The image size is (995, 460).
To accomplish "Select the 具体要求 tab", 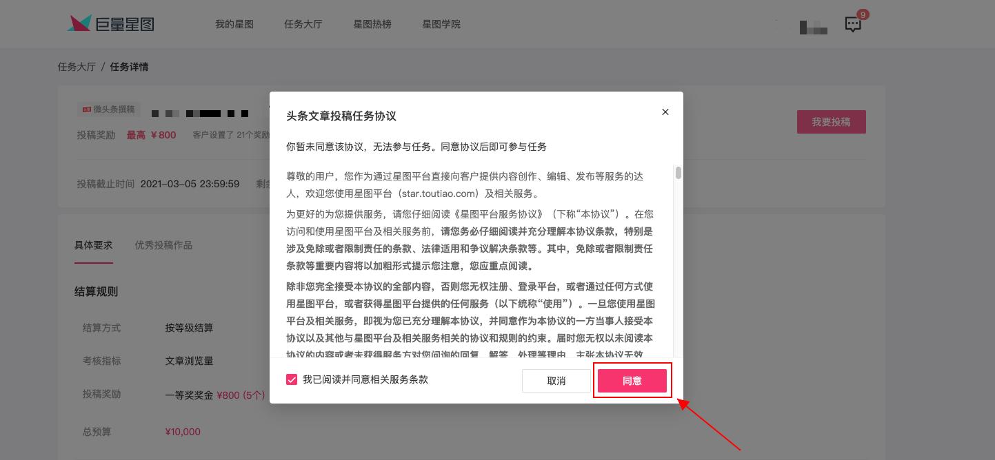I will [x=93, y=244].
